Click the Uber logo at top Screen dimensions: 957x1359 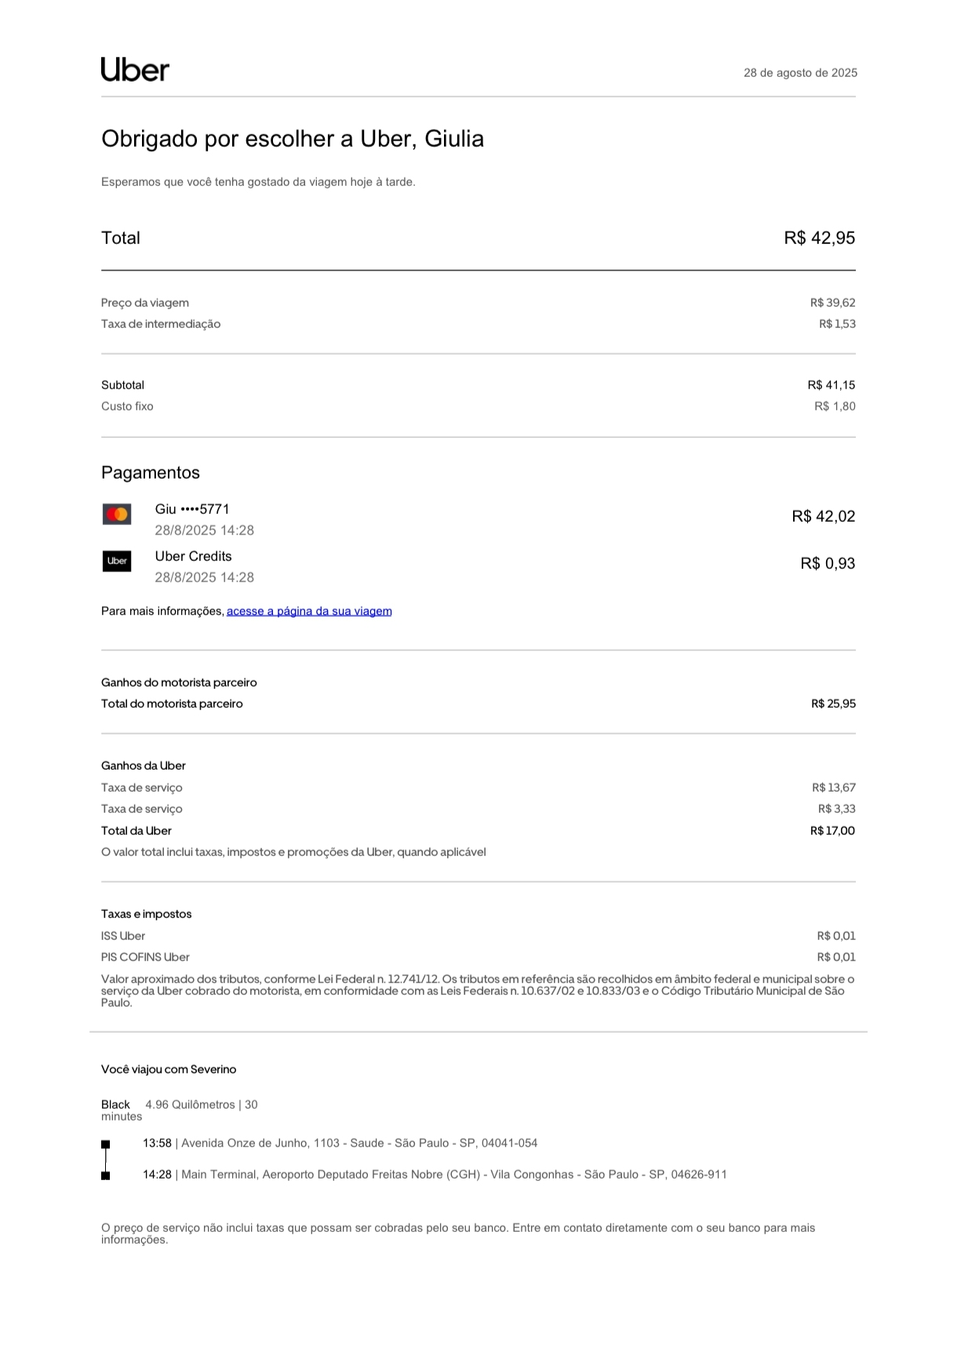pyautogui.click(x=135, y=70)
